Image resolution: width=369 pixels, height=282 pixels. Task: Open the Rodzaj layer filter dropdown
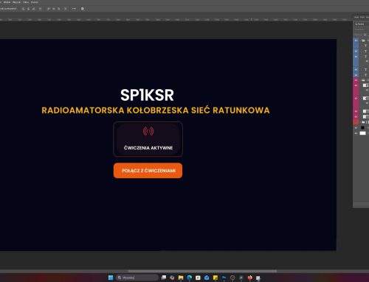pos(361,24)
